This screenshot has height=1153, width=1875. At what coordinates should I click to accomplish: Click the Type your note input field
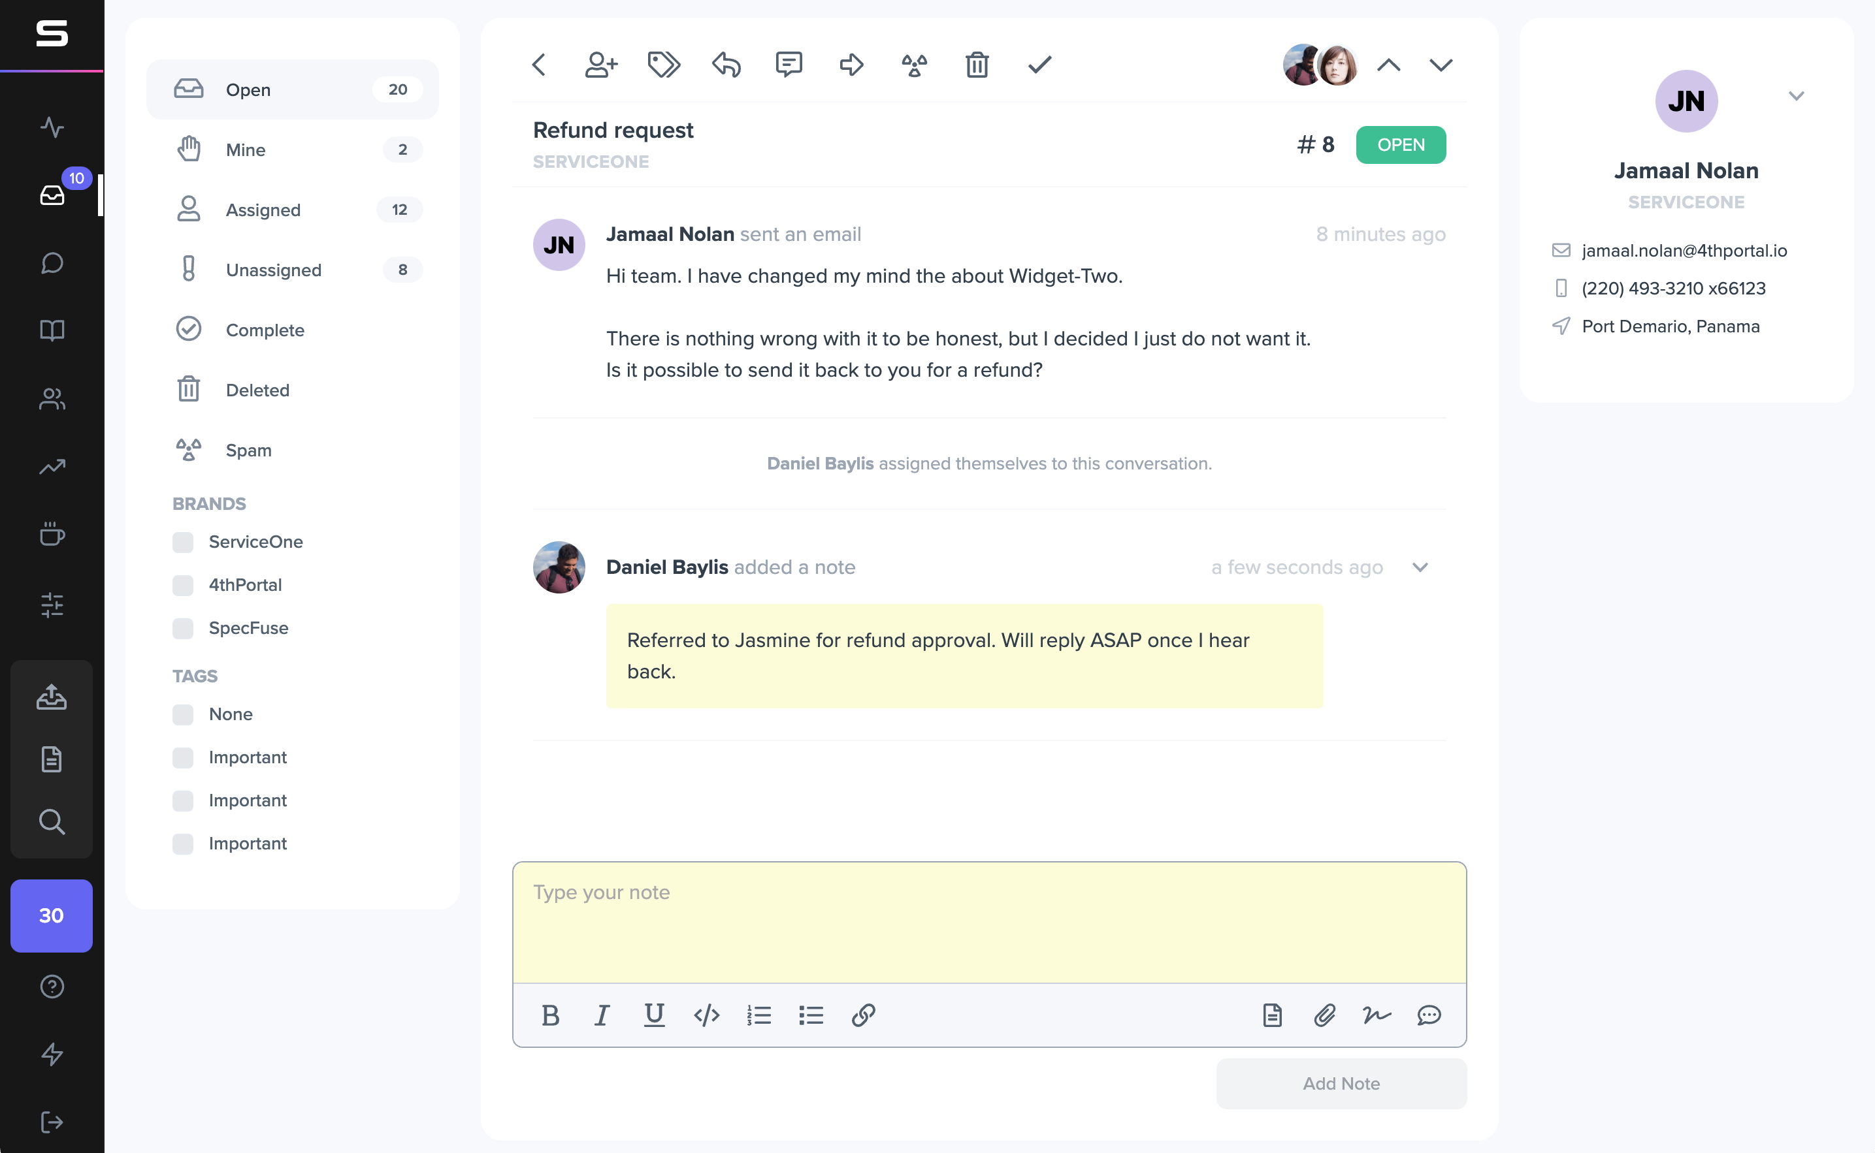pyautogui.click(x=990, y=924)
